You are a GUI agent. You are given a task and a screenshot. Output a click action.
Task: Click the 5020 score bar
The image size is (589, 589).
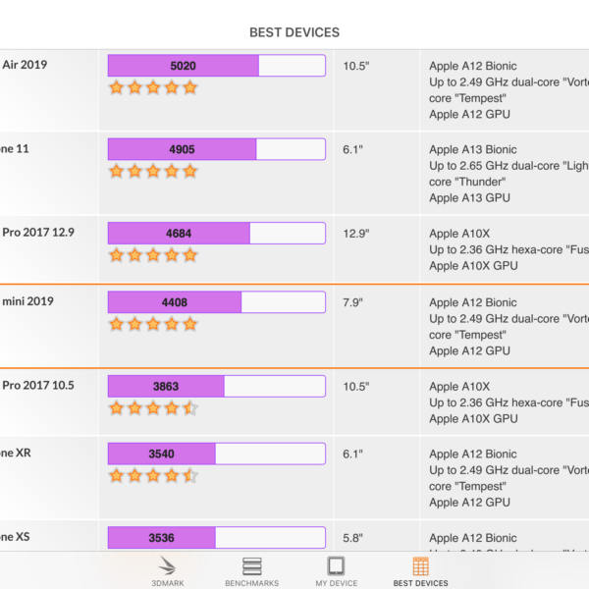[216, 66]
